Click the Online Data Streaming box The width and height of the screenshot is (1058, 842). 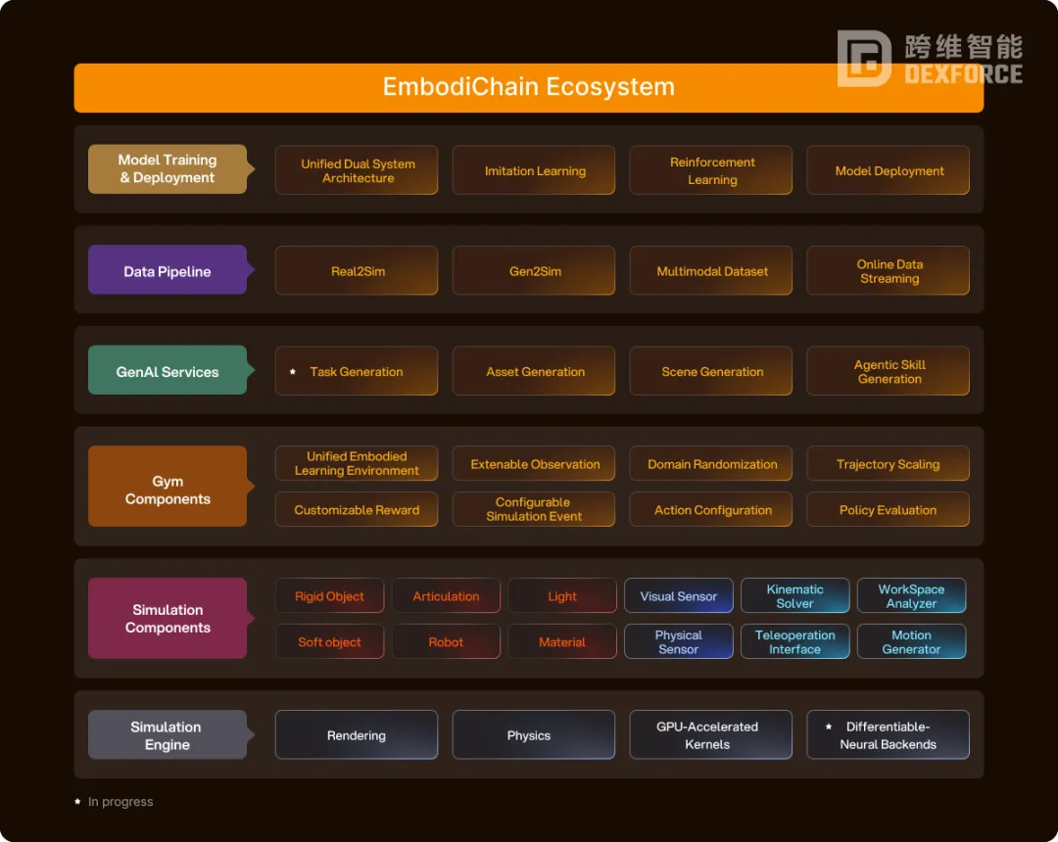click(x=888, y=270)
